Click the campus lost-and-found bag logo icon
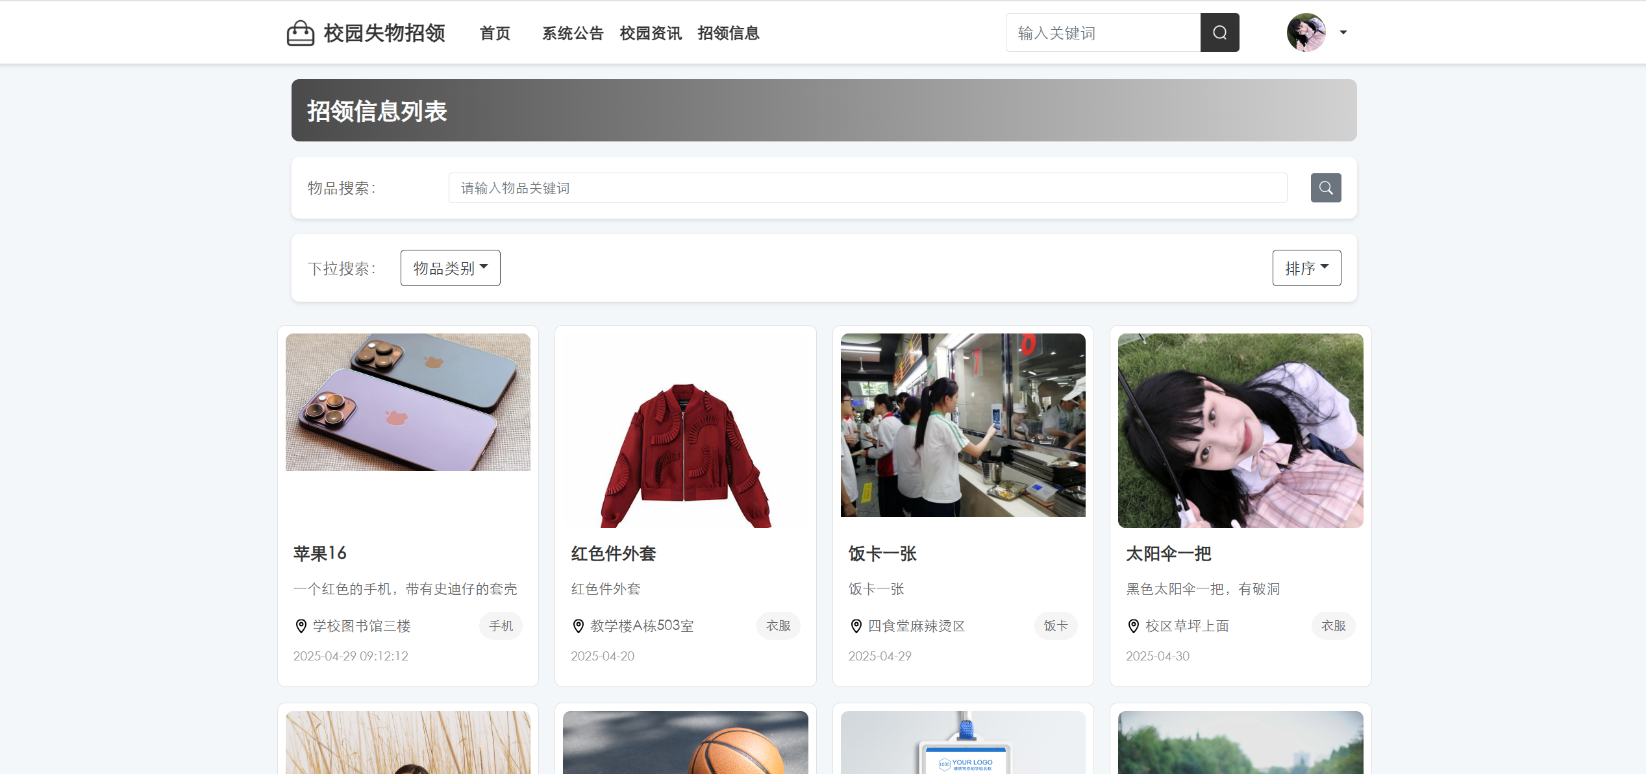Viewport: 1646px width, 774px height. pyautogui.click(x=300, y=33)
